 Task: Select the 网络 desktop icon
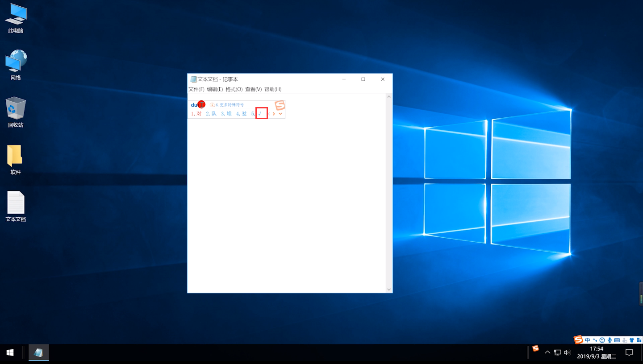click(x=16, y=65)
